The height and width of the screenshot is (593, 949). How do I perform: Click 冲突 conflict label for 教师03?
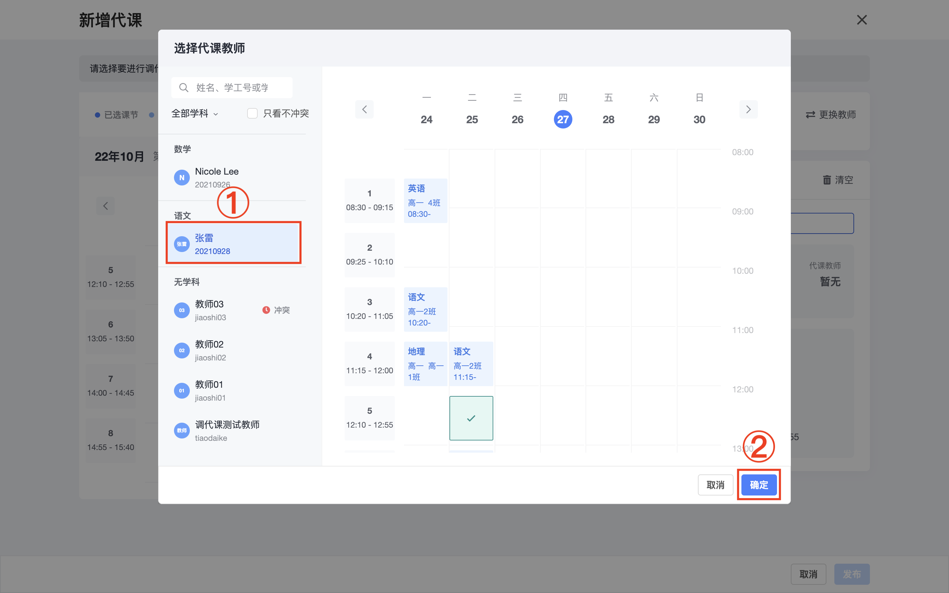282,310
